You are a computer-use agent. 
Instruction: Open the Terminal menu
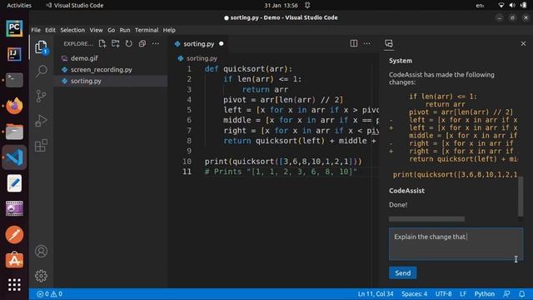coord(147,30)
